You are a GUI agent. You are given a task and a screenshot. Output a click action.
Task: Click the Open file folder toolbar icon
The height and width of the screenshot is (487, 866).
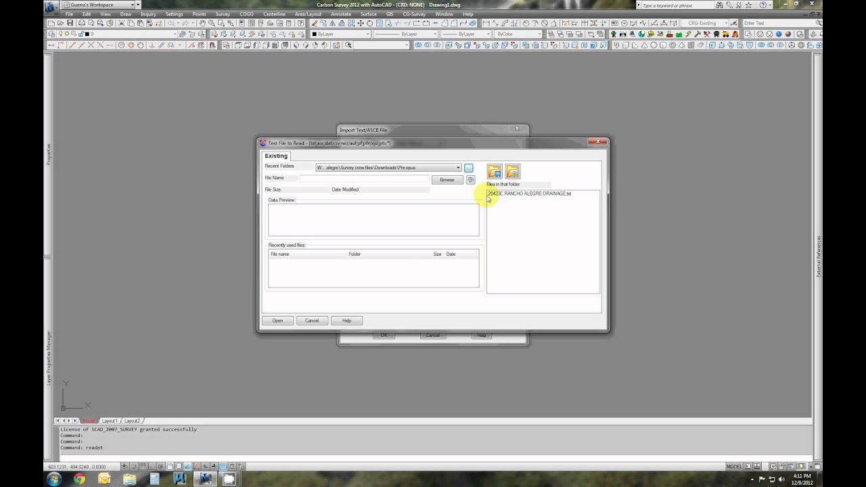(x=60, y=23)
